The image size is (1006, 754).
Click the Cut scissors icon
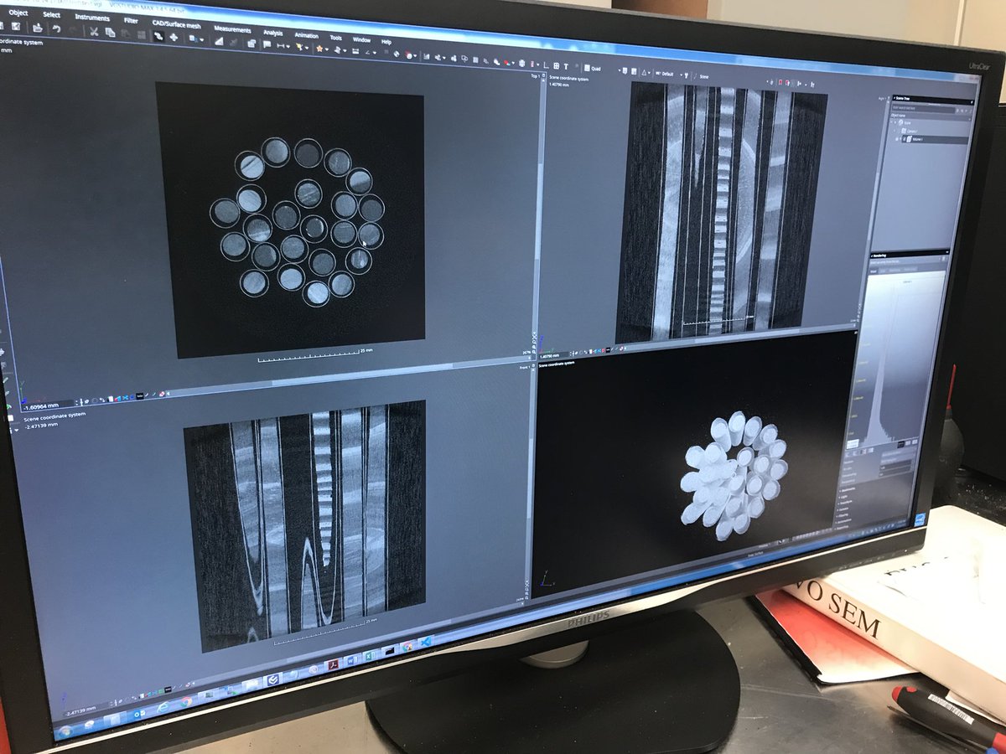tap(94, 31)
